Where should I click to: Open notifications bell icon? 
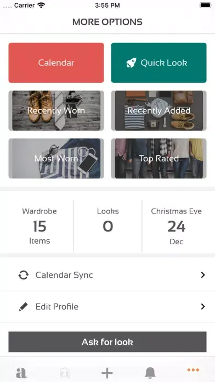pyautogui.click(x=150, y=373)
